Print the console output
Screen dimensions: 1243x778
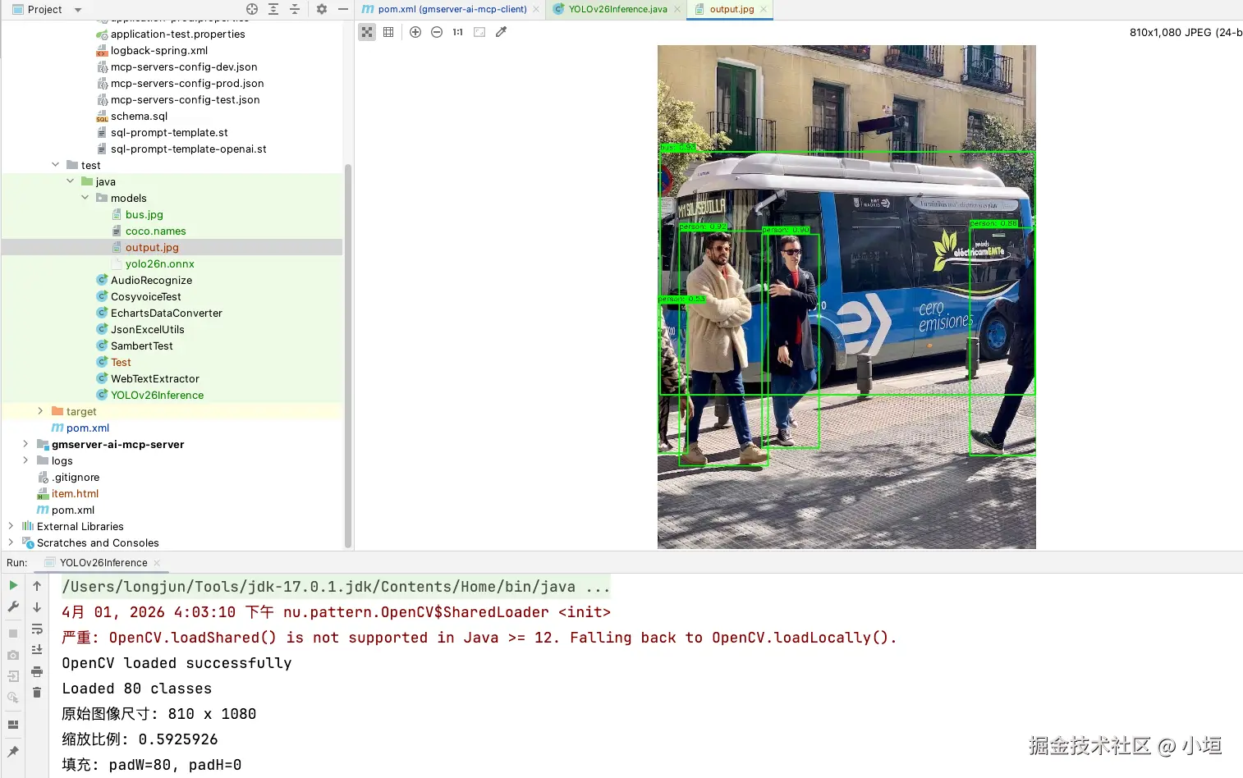point(37,671)
